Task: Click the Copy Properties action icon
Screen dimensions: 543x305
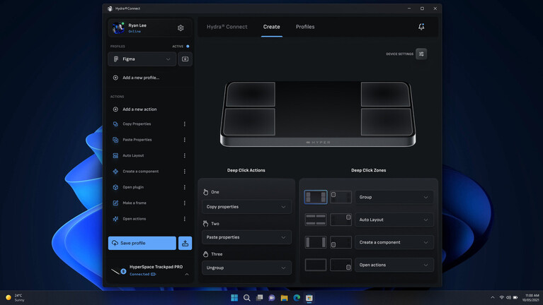Action: click(x=115, y=124)
